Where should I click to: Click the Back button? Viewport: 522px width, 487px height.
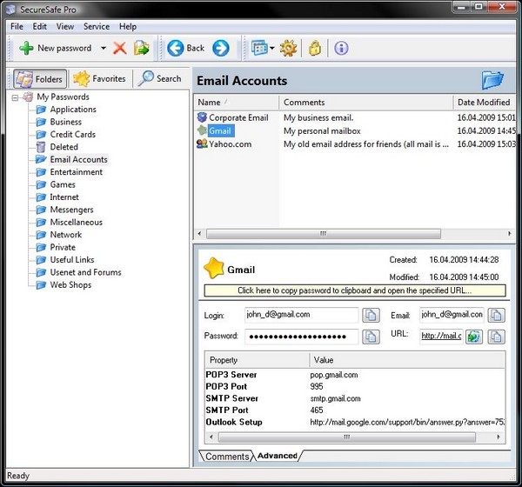(186, 48)
